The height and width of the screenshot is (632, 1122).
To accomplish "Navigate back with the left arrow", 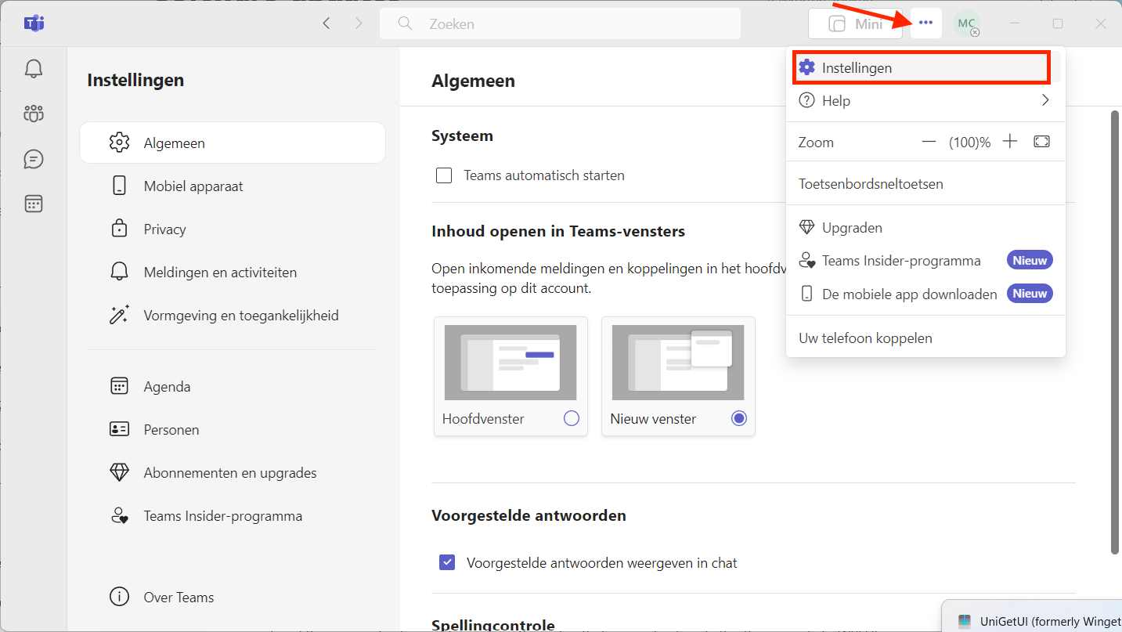I will click(x=326, y=23).
